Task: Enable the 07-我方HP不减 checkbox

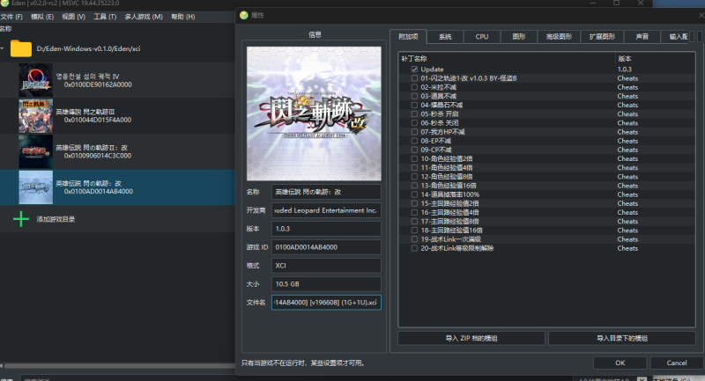Action: (414, 132)
